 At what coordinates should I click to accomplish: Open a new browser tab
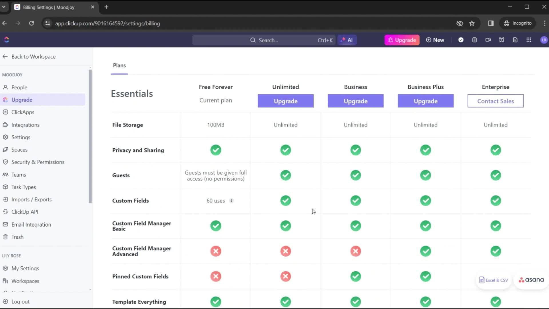click(106, 7)
